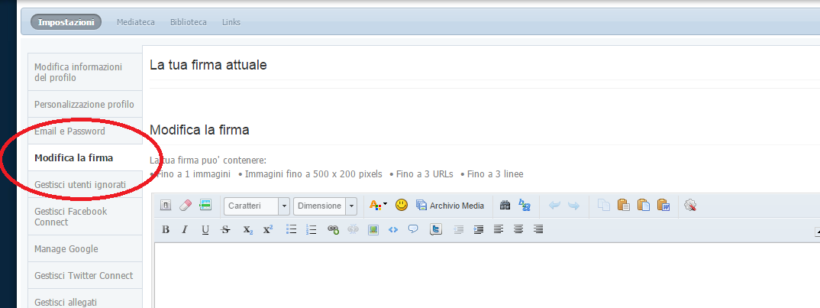This screenshot has height=308, width=820.
Task: Open the Dimensione size dropdown
Action: [324, 206]
